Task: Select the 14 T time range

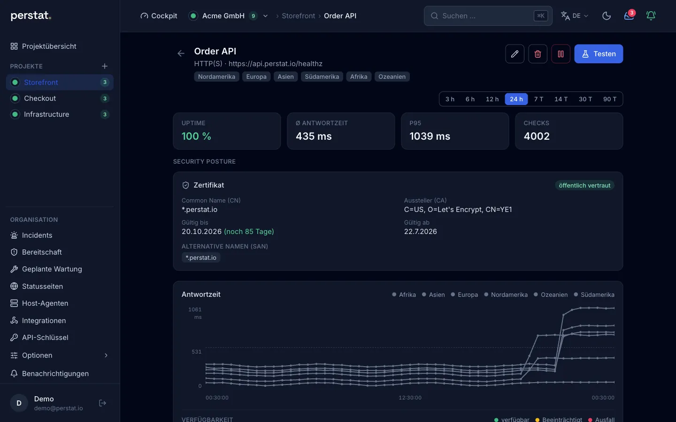Action: click(x=561, y=99)
